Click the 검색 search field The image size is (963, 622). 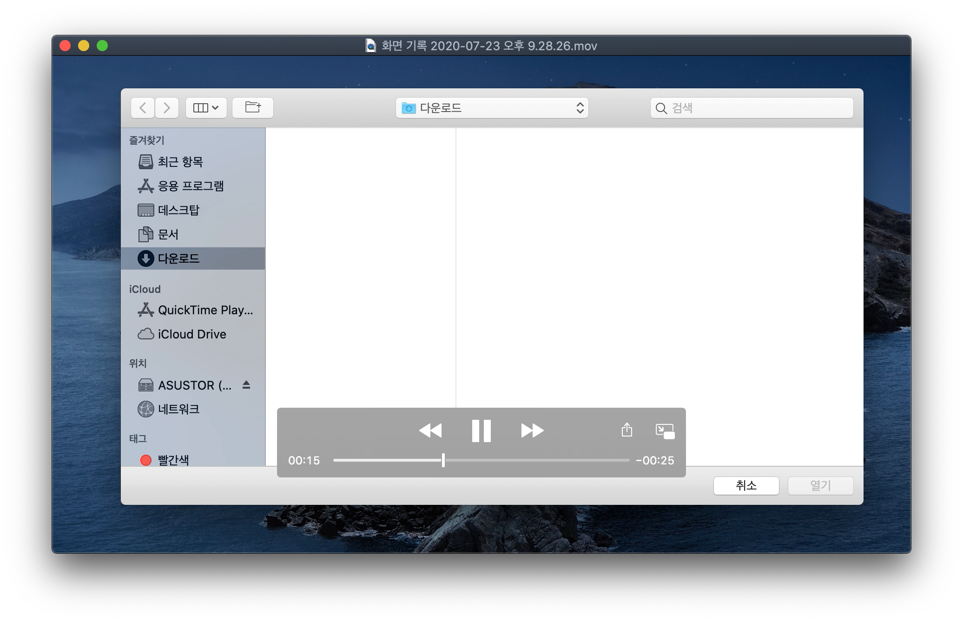pos(758,108)
